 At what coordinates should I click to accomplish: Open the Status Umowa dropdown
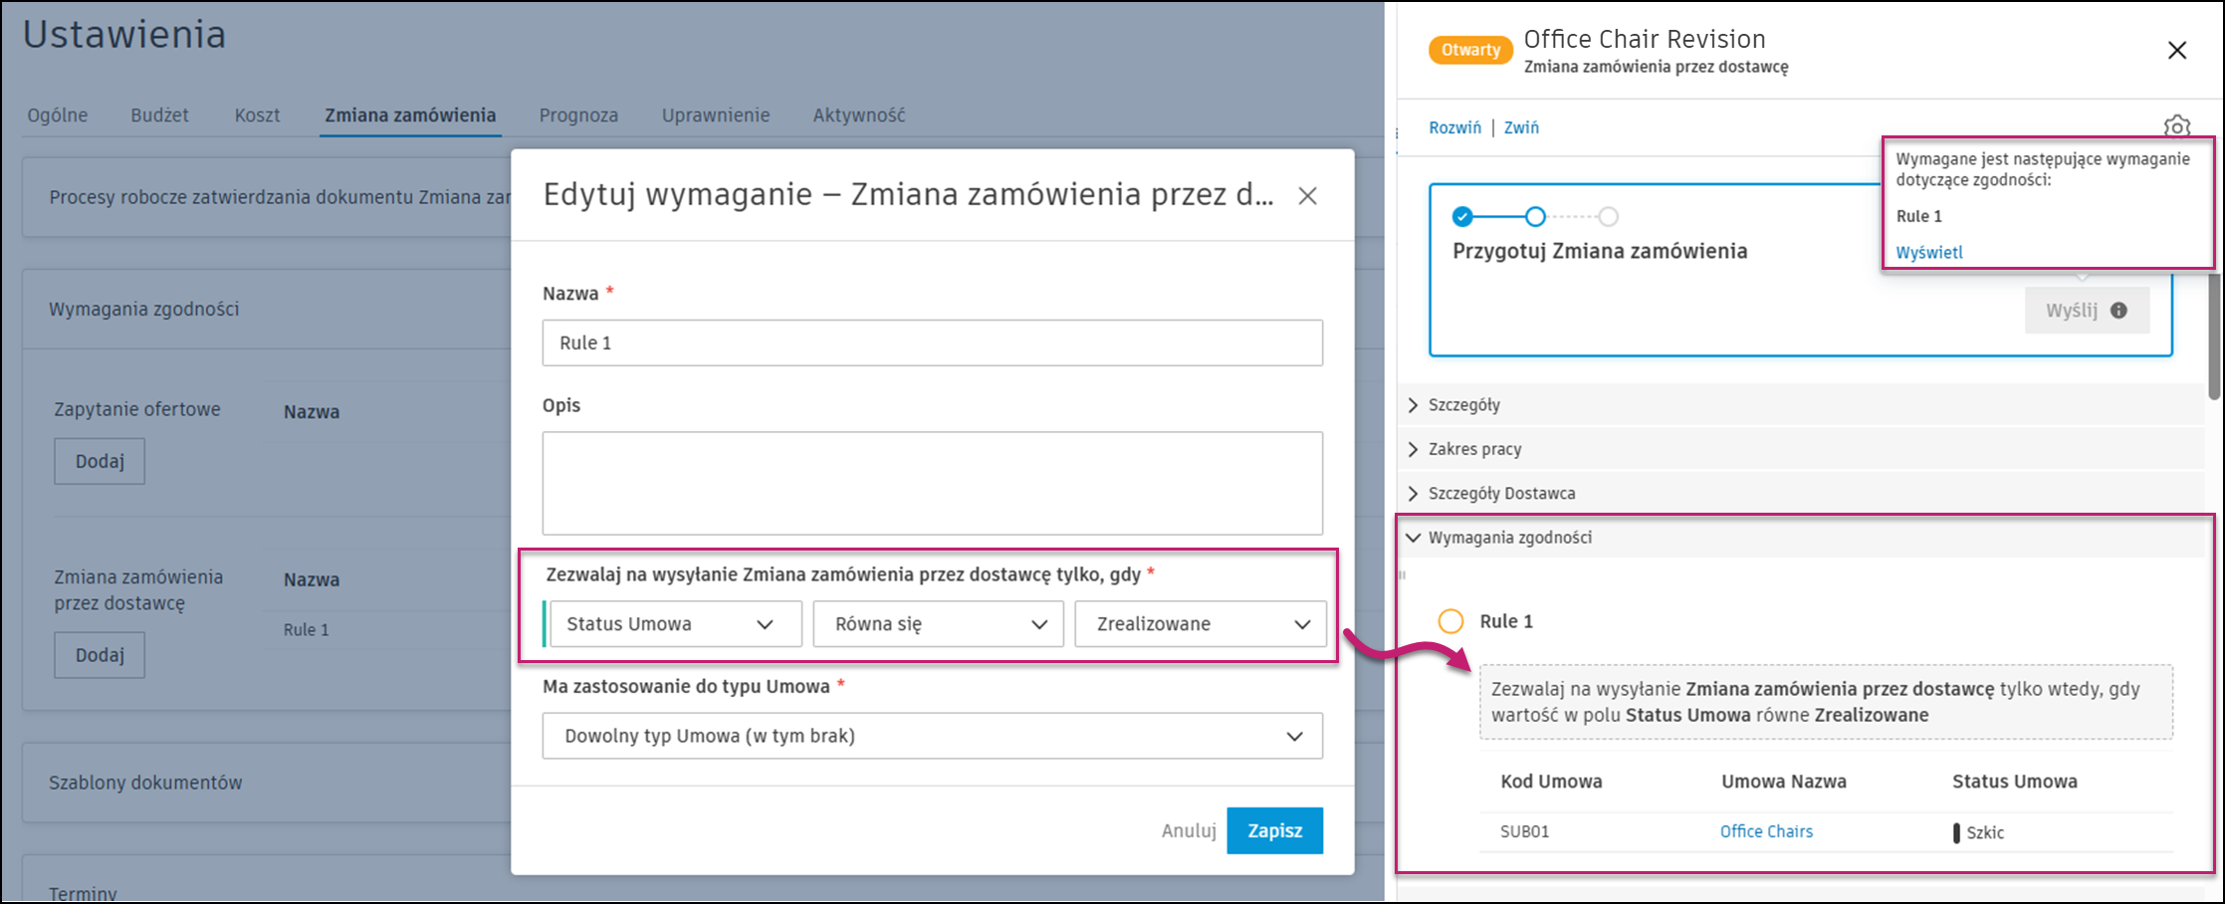point(675,624)
